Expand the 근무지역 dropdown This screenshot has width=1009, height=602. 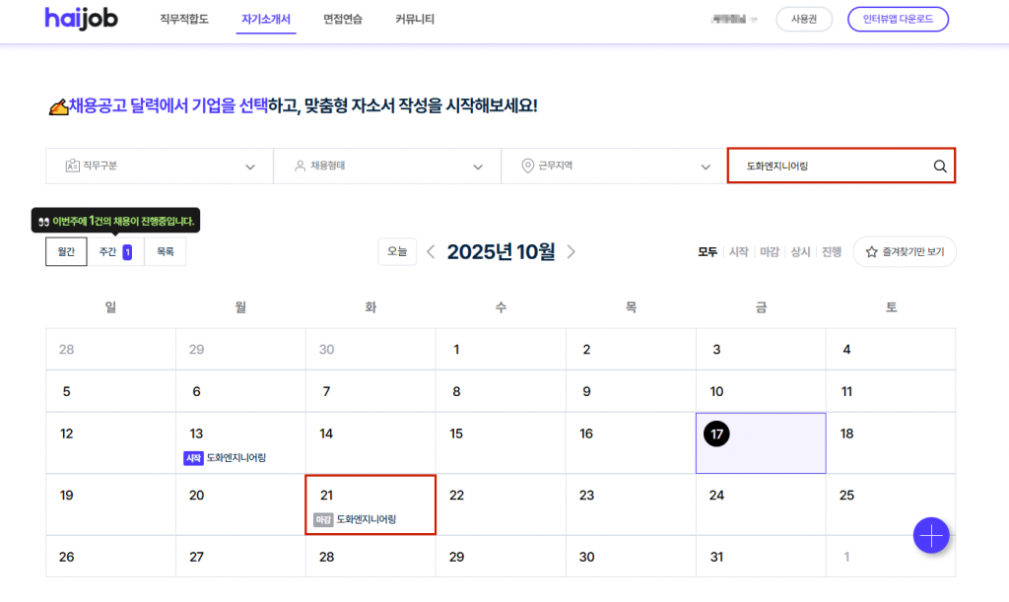(x=614, y=167)
